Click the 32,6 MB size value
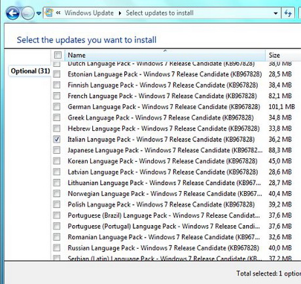This screenshot has width=301, height=284. click(x=280, y=237)
